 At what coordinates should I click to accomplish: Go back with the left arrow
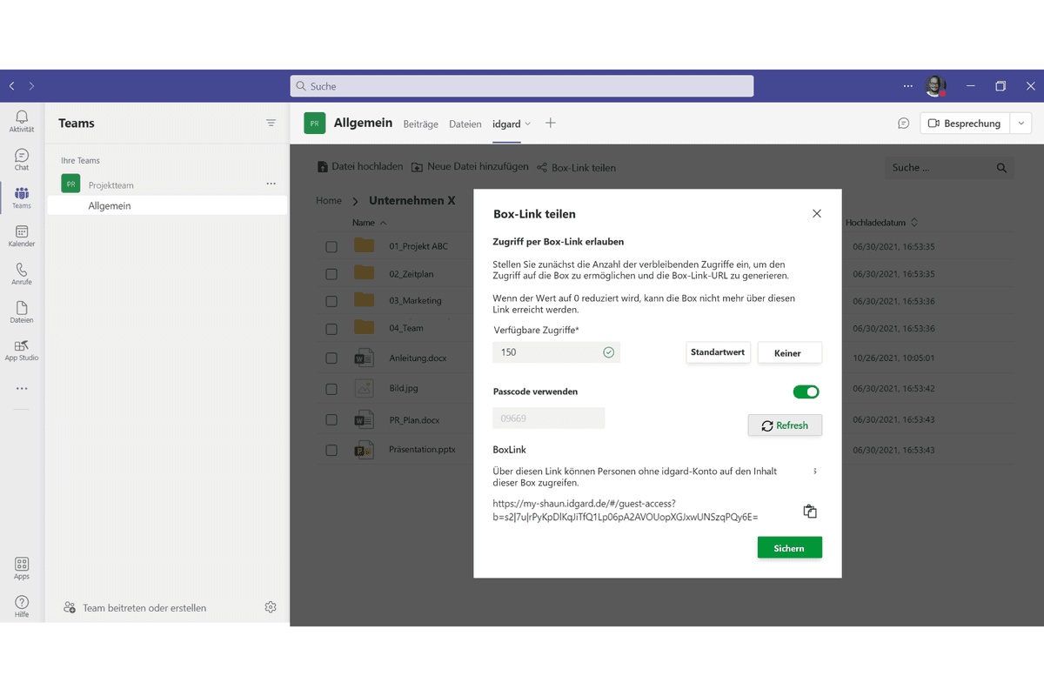coord(12,86)
